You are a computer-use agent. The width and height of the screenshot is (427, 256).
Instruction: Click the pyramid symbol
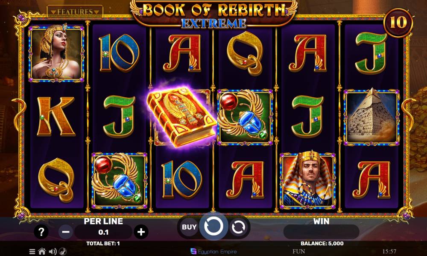point(371,117)
